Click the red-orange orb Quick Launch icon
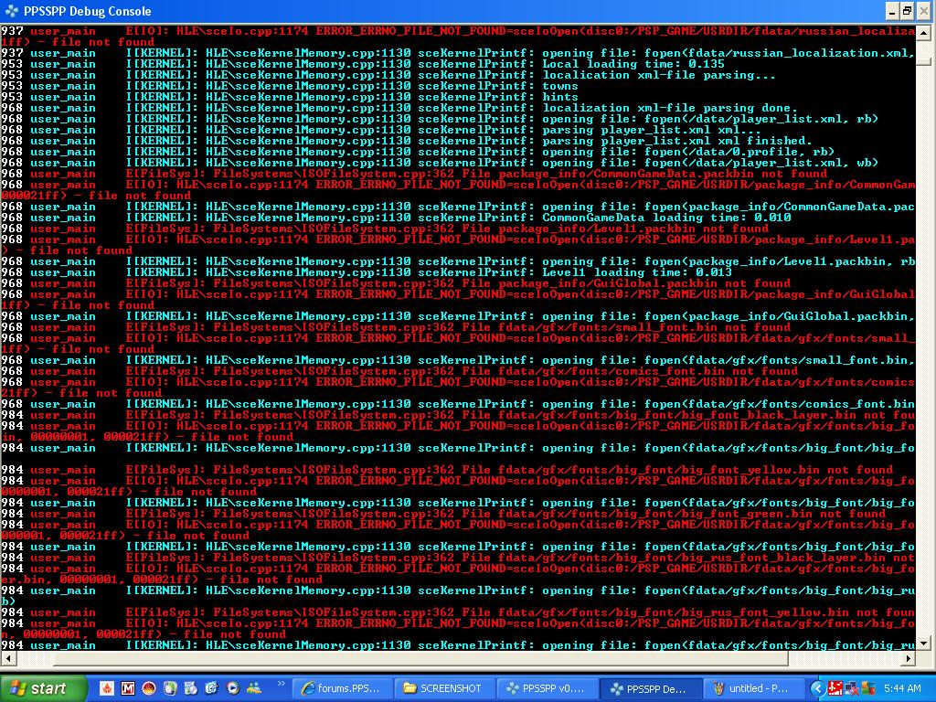936x702 pixels. tap(149, 688)
